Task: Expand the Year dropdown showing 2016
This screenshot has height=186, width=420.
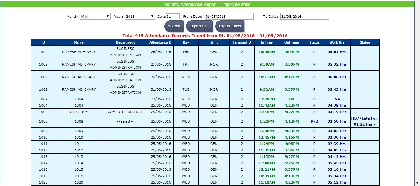Action: 140,17
